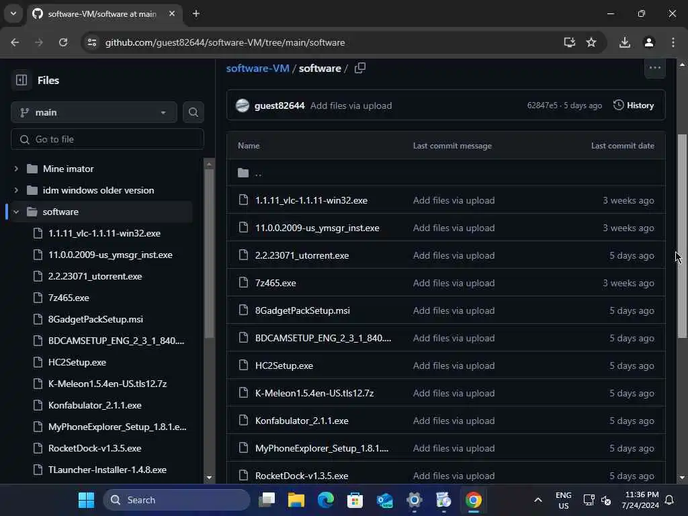
Task: Open Microsoft Store from taskbar
Action: pyautogui.click(x=355, y=500)
